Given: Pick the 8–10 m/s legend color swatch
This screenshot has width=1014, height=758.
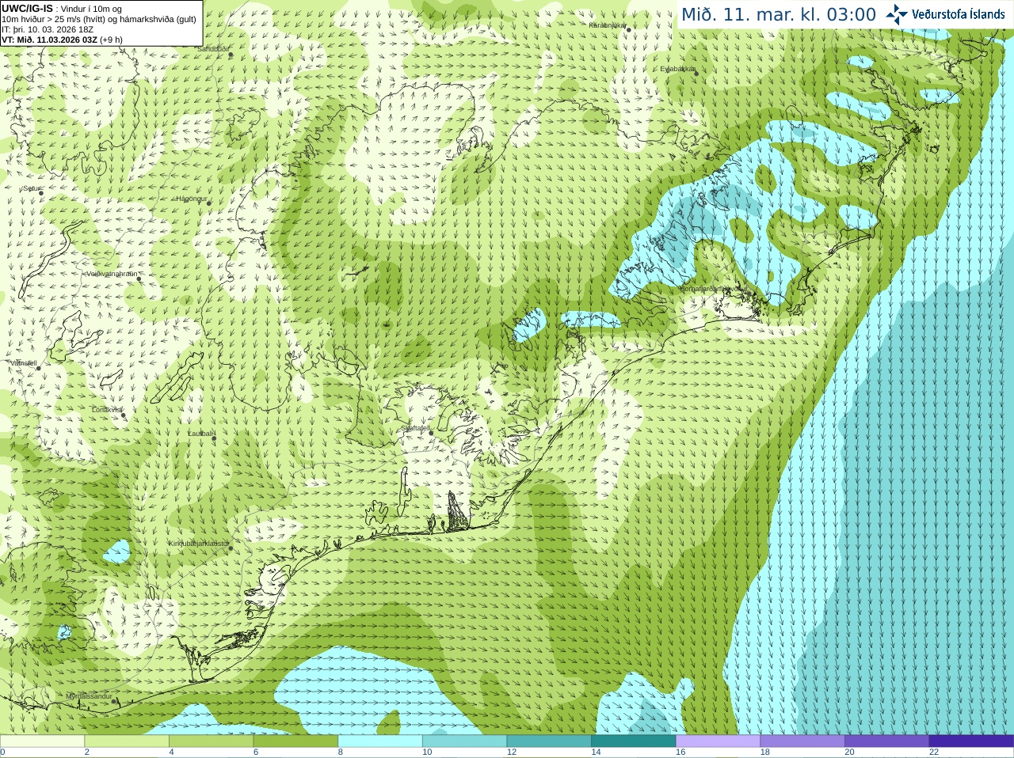Looking at the screenshot, I should (380, 741).
